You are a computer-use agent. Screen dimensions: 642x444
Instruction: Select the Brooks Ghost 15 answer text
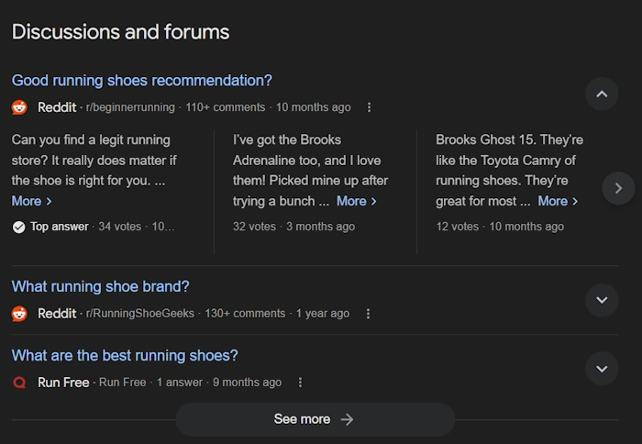509,171
